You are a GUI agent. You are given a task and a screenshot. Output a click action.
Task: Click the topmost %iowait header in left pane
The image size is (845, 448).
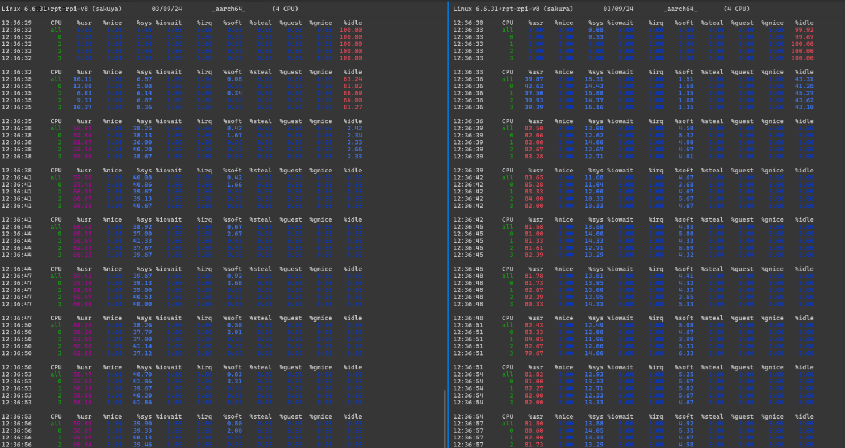169,23
